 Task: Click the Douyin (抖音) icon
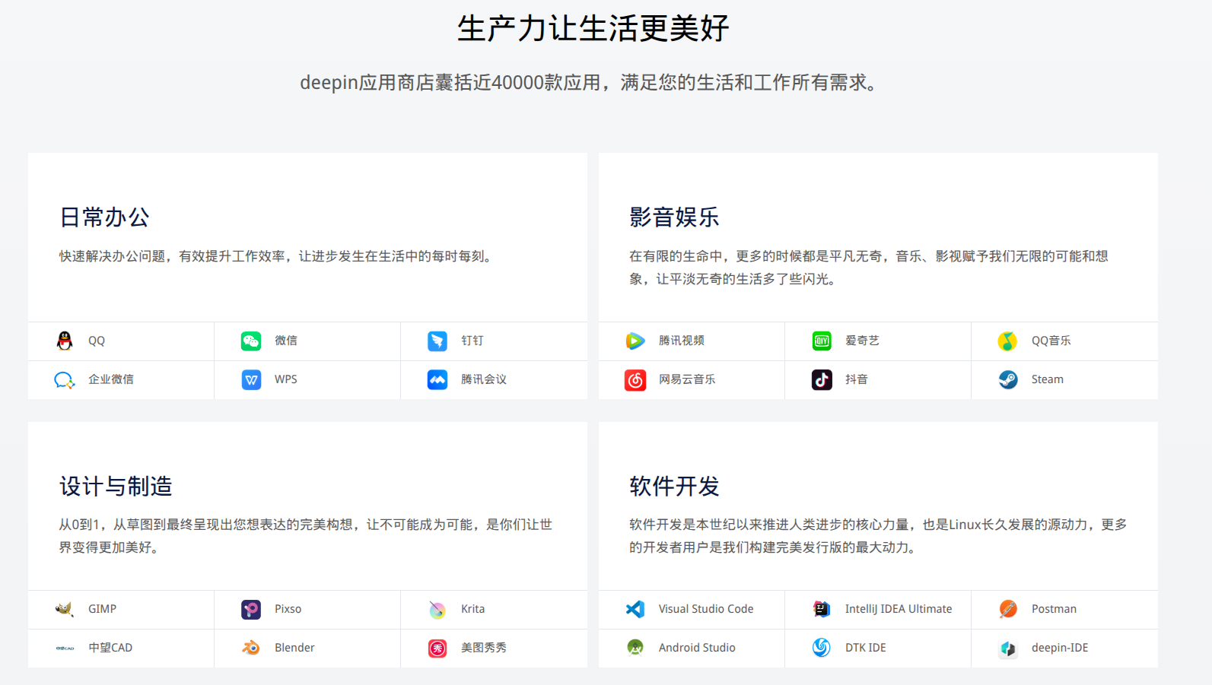coord(822,379)
